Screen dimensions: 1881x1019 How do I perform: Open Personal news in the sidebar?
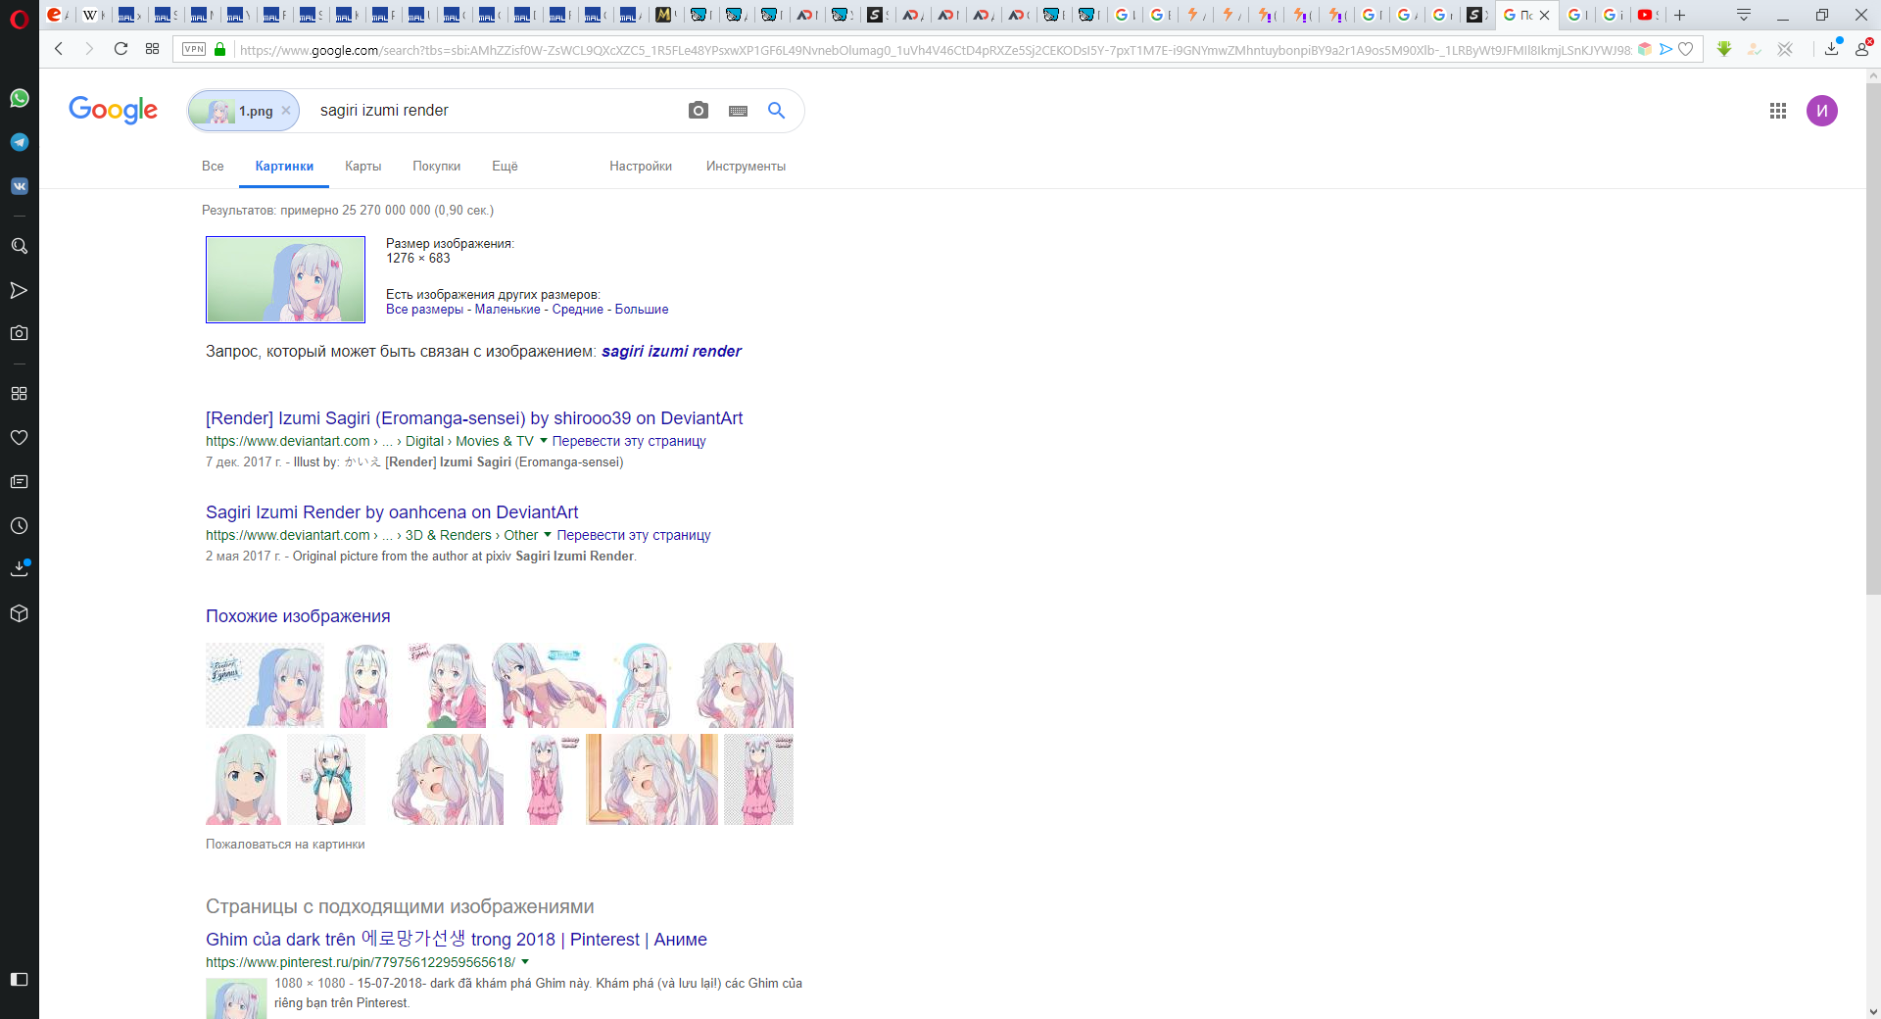[x=19, y=481]
